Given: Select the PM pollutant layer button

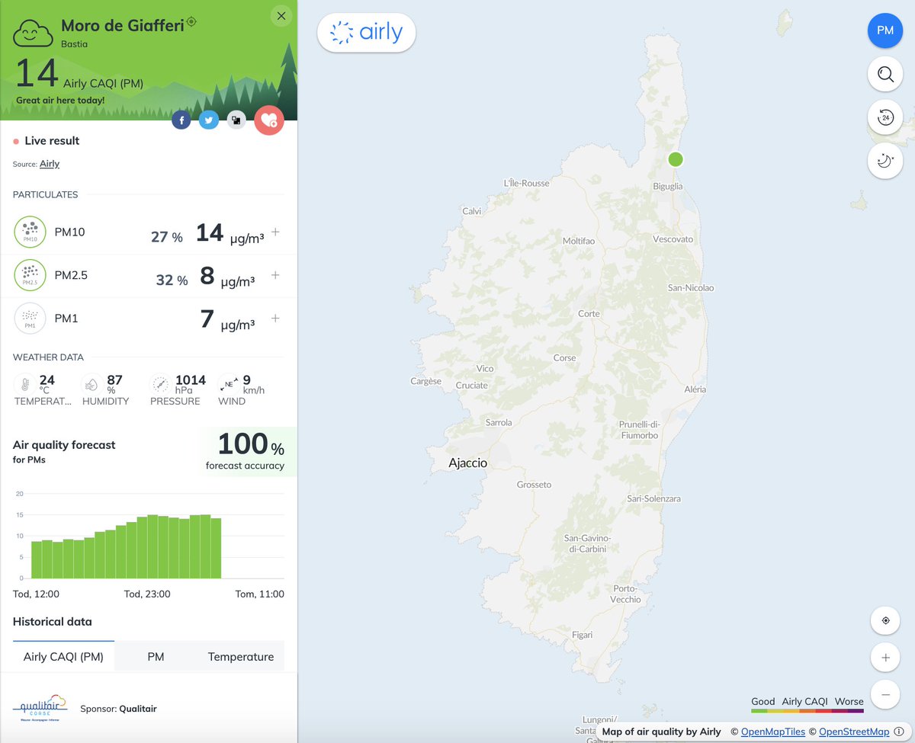Looking at the screenshot, I should pyautogui.click(x=884, y=30).
